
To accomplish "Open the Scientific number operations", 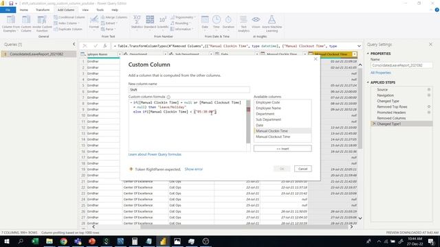I will pos(163,23).
